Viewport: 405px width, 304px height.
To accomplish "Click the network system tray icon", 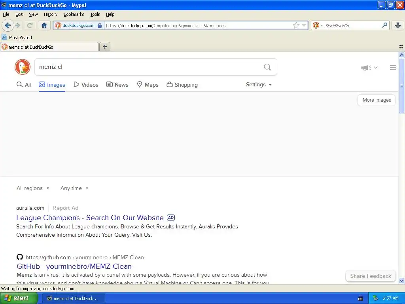I will (376, 298).
